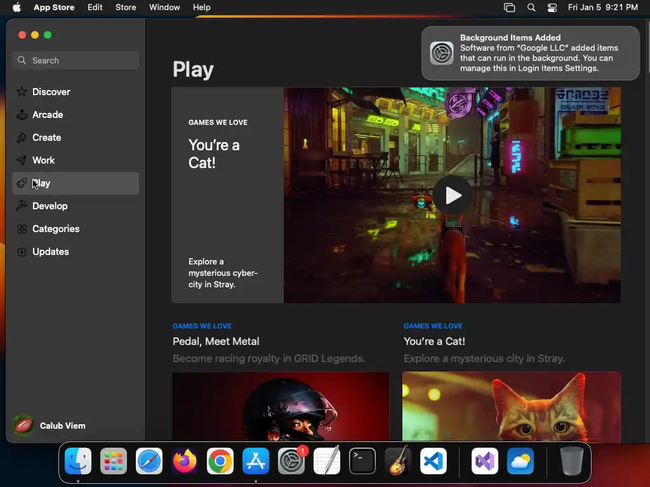Click the App Store dock icon
Viewport: 650px width, 487px height.
[255, 460]
